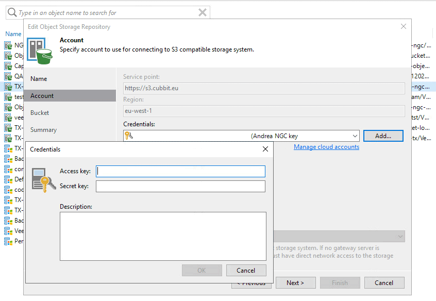436x301 pixels.
Task: Click the icon next to the Def repository entry
Action: coord(8,179)
